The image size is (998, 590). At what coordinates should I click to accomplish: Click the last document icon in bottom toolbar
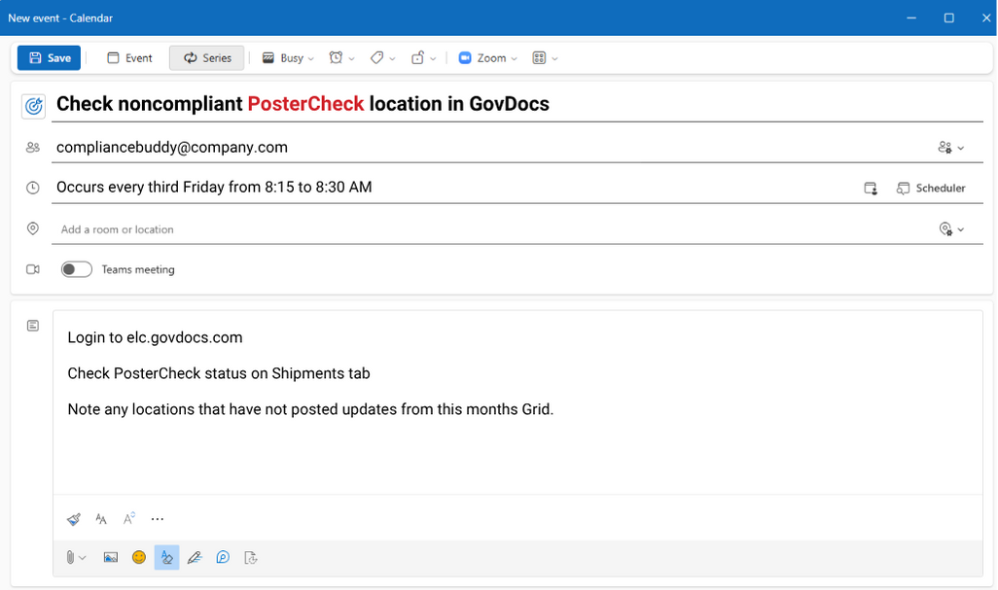pyautogui.click(x=251, y=558)
